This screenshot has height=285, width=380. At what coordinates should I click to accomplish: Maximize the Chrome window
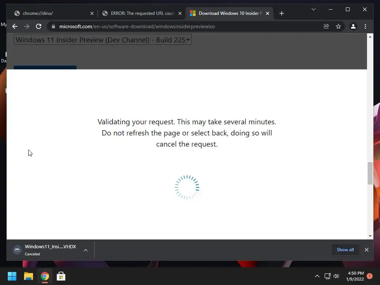(347, 9)
